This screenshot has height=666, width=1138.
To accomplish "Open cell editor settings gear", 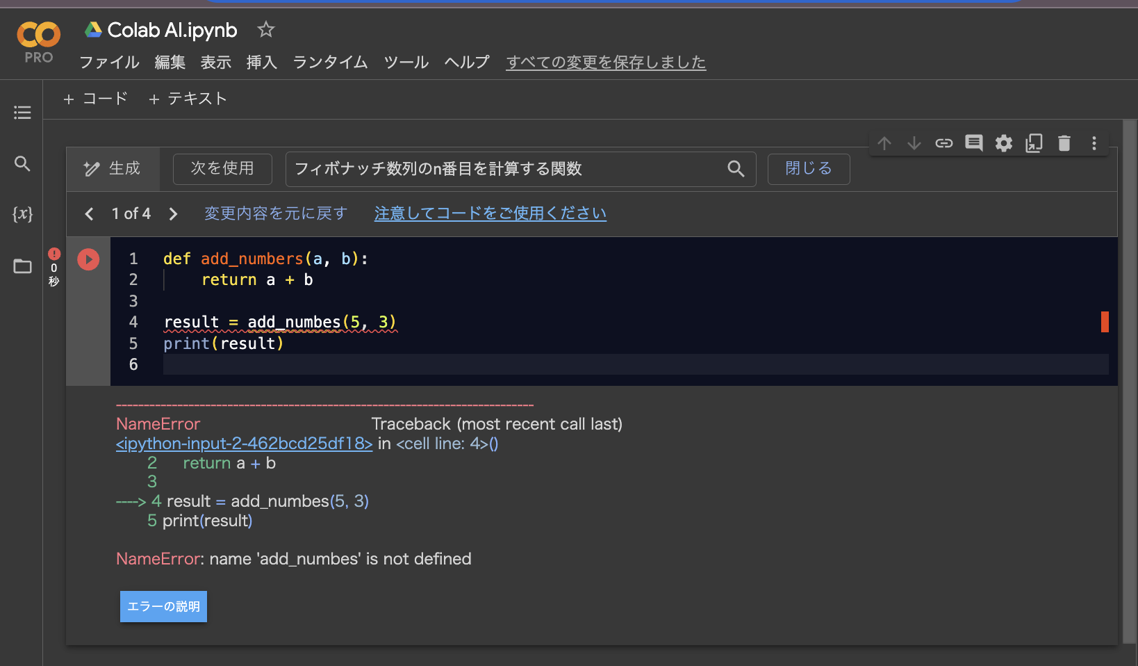I will pos(1003,143).
